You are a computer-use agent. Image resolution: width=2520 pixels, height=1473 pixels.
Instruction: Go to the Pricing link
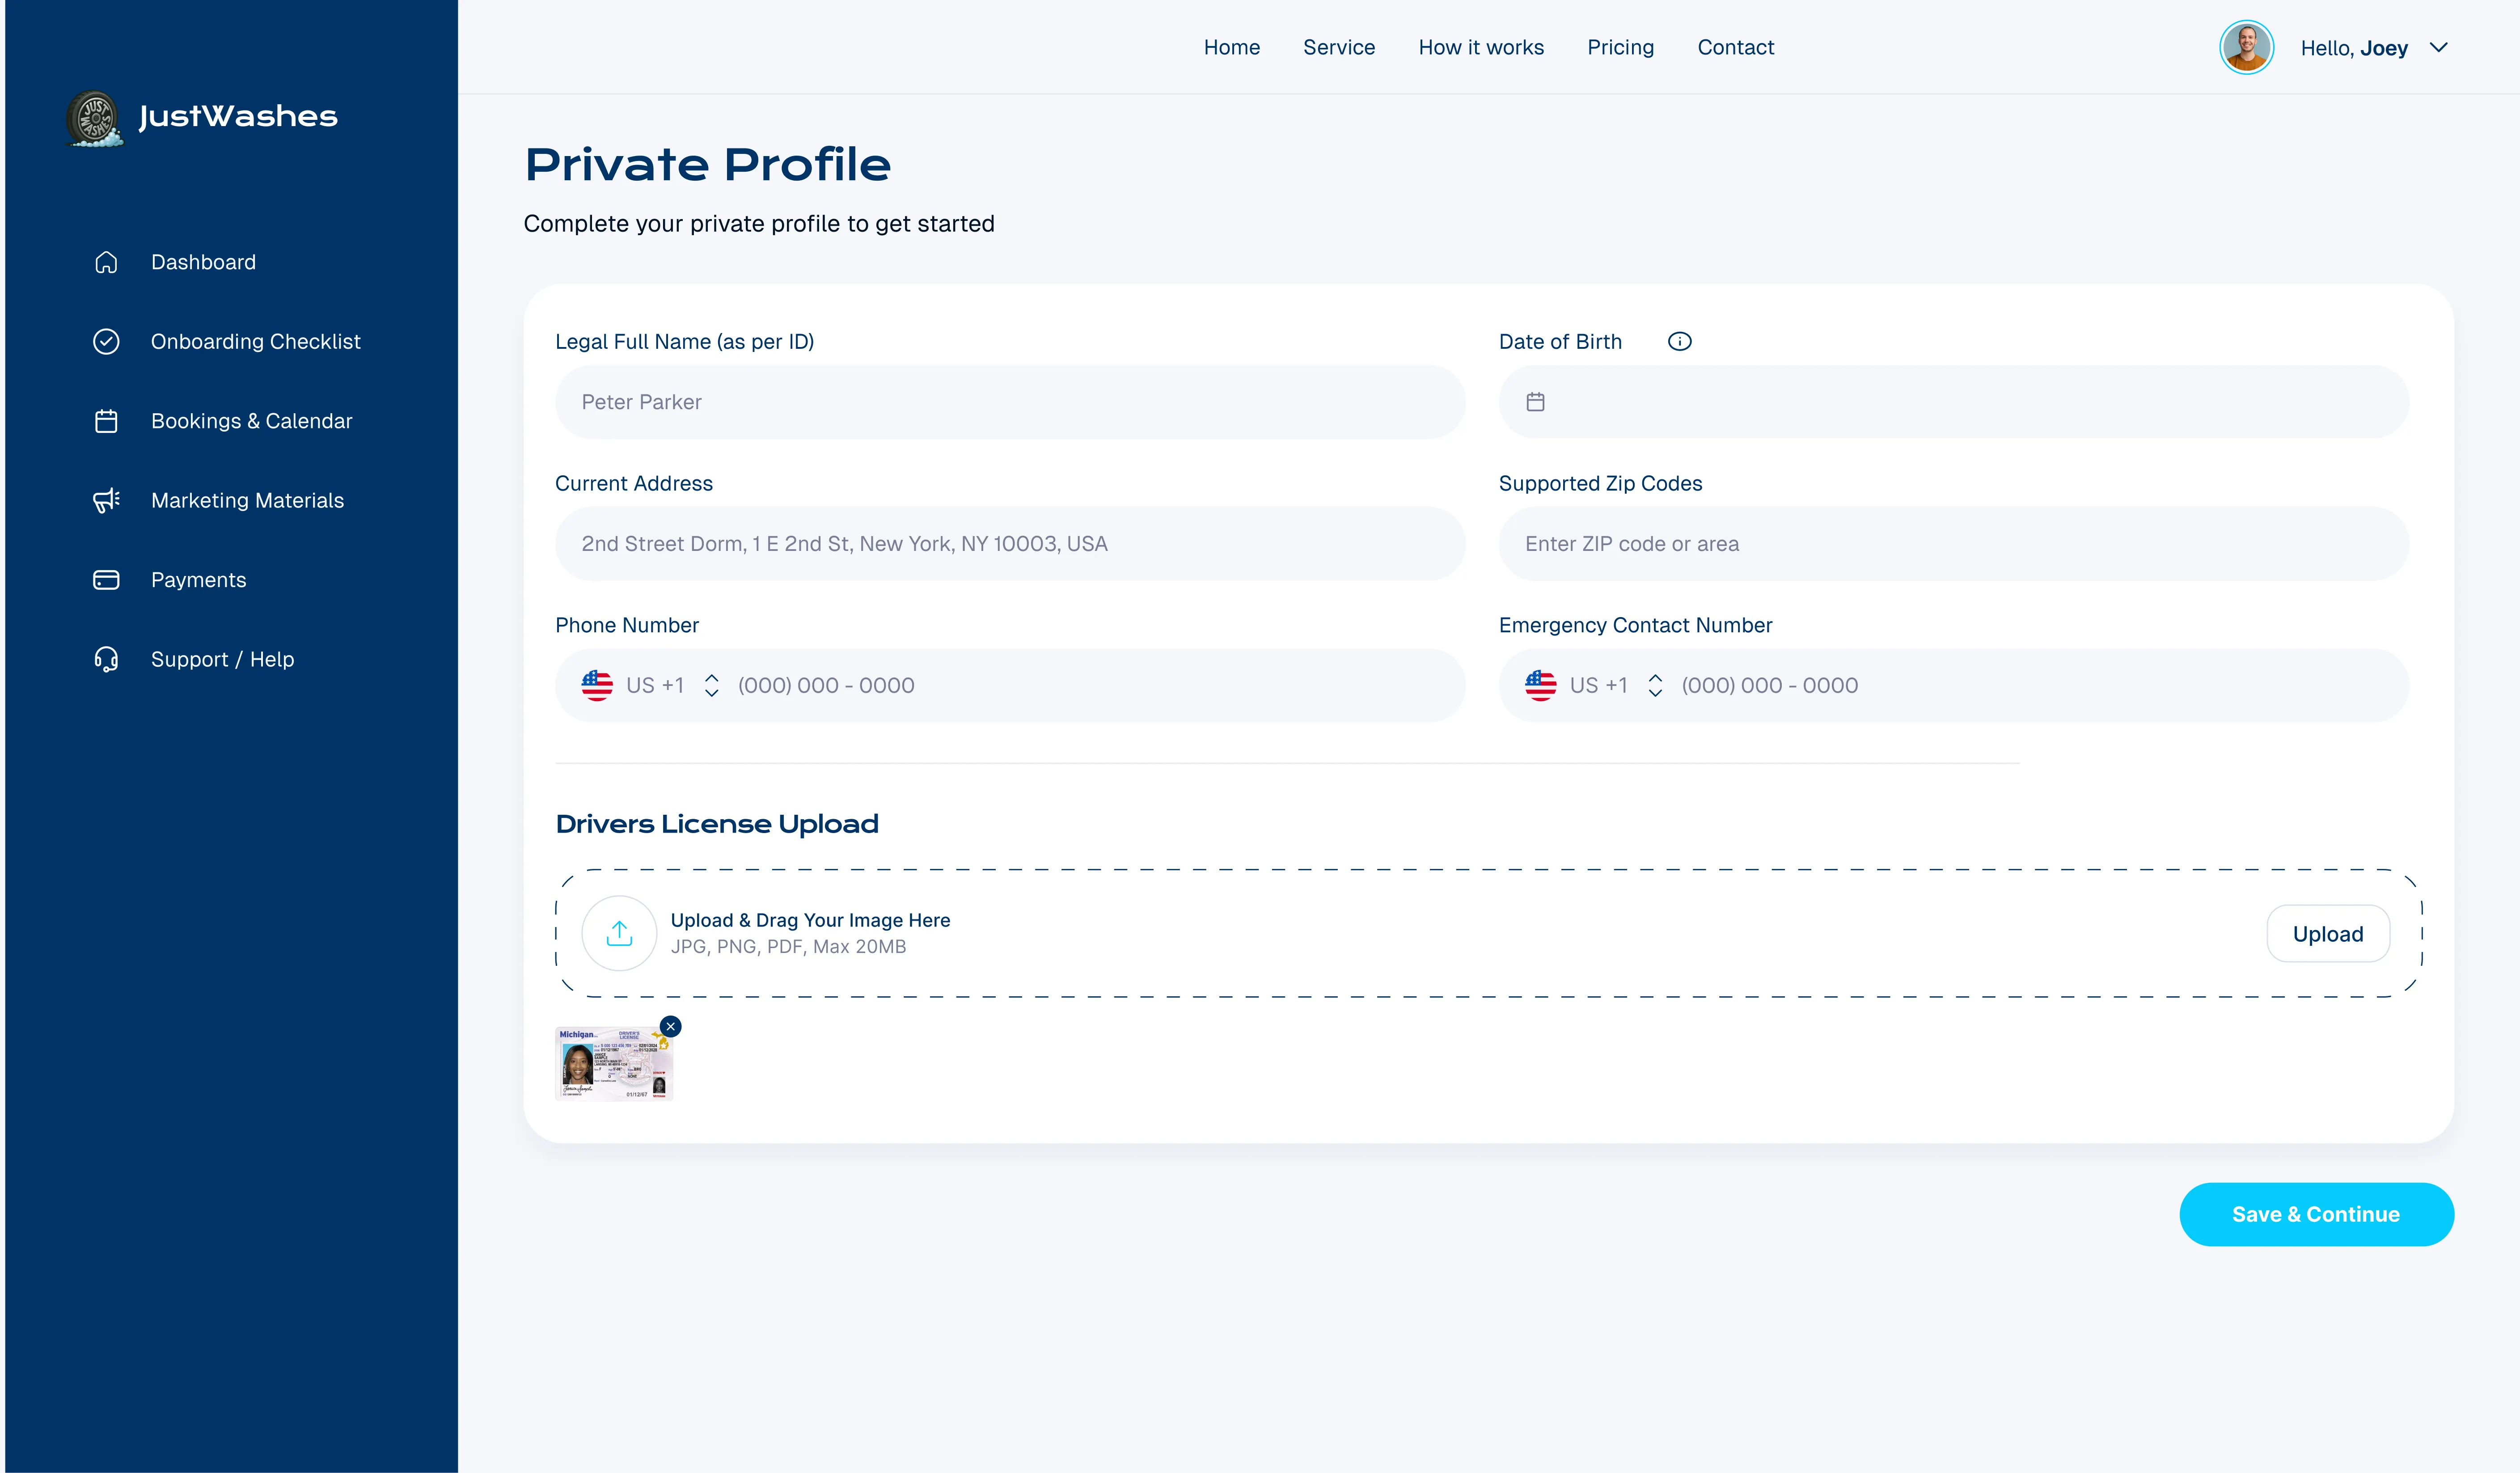(x=1621, y=47)
